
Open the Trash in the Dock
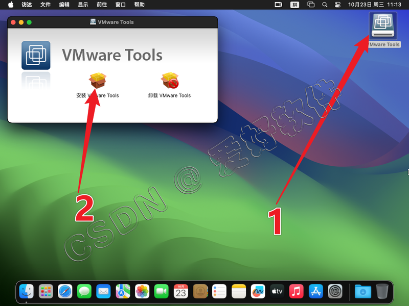click(x=382, y=291)
